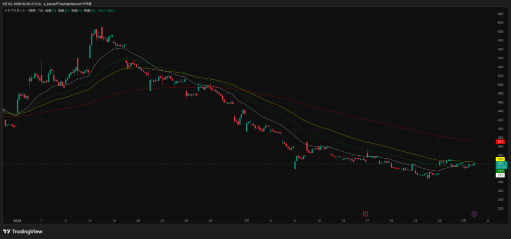511x239 pixels.
Task: Open the red earnings E marker
Action: [x=366, y=214]
